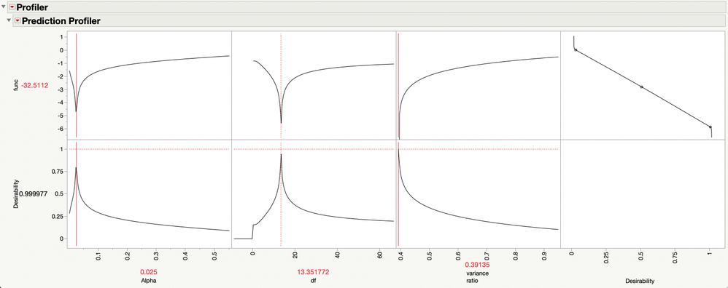
Task: Open the Prediction Profiler red triangle menu
Action: click(18, 21)
